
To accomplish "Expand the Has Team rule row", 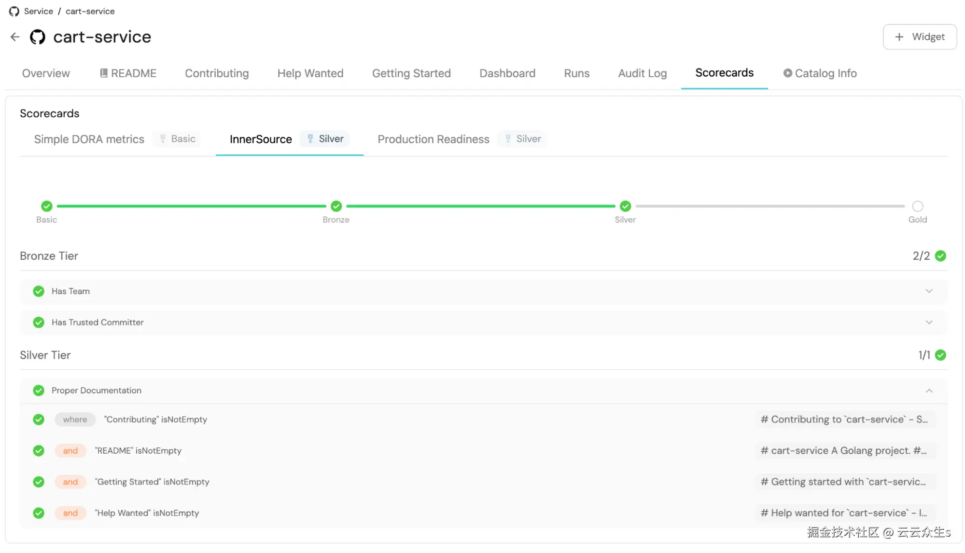I will tap(929, 291).
